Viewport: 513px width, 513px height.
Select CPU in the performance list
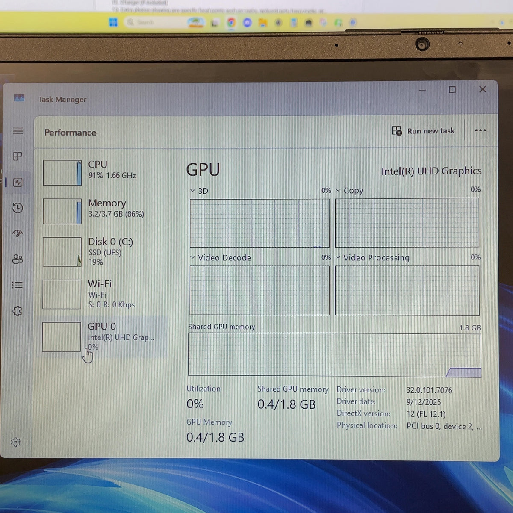(103, 172)
